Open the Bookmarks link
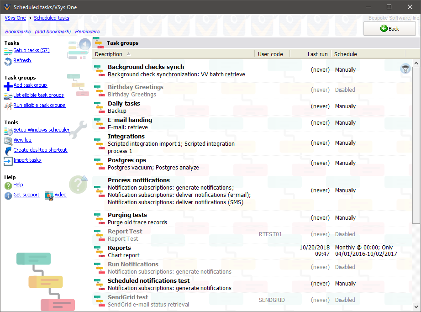 pos(18,32)
